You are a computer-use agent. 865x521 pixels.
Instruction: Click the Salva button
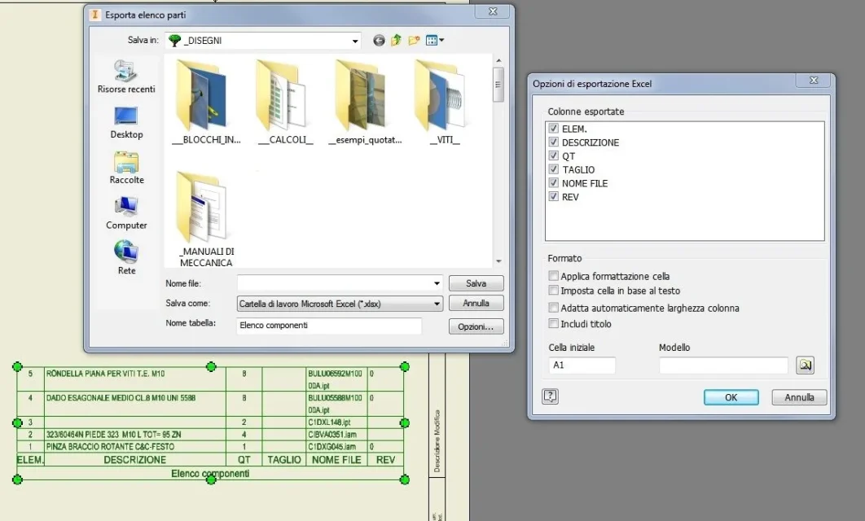tap(476, 283)
